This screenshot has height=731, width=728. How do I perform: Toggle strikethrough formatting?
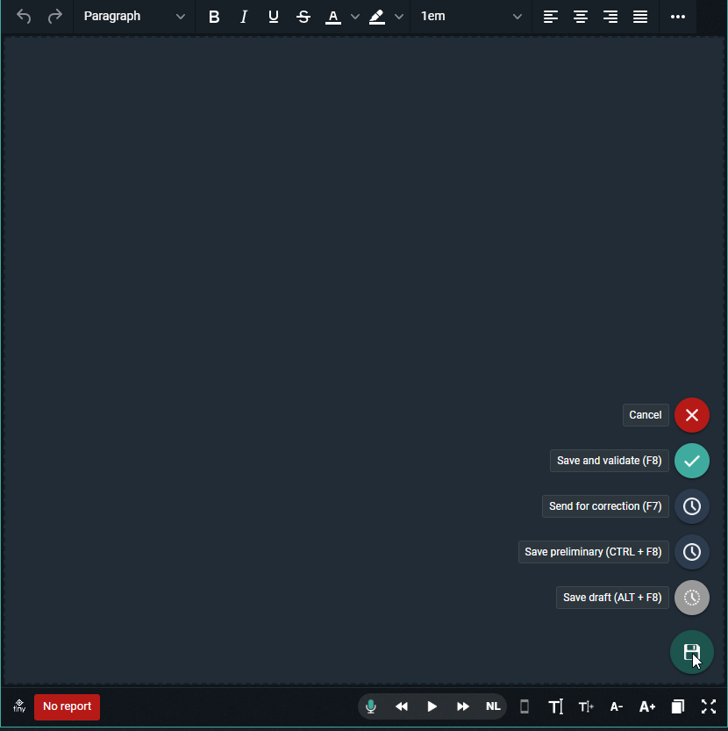click(x=303, y=17)
